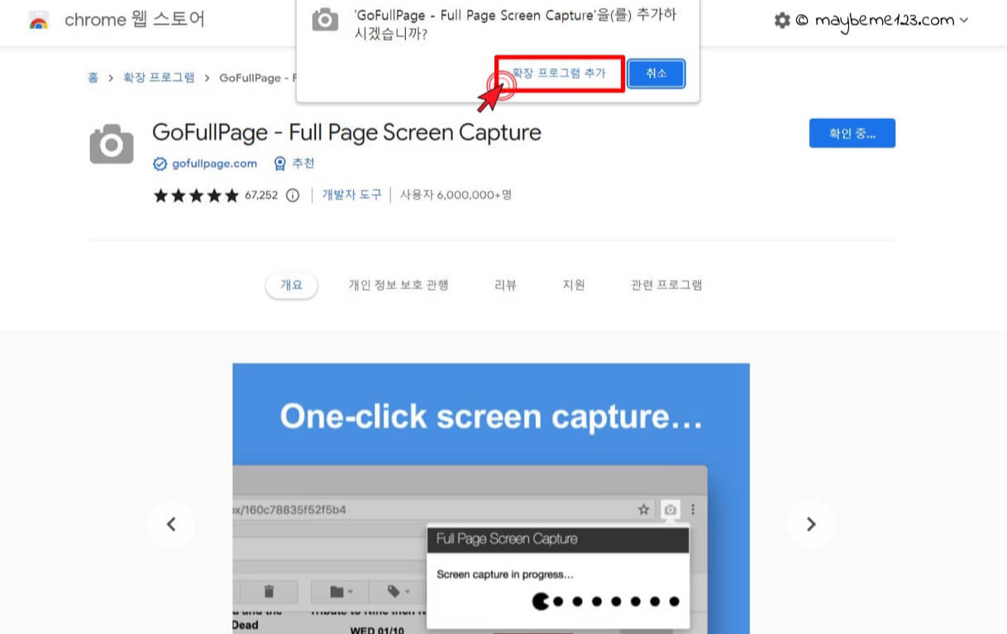Open the settings gear icon
1007x634 pixels.
point(782,21)
